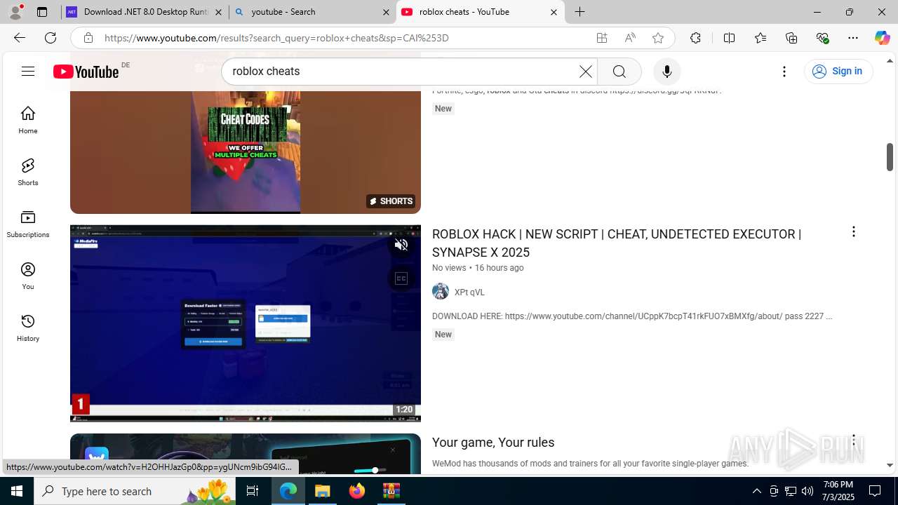
Task: Open History in the sidebar
Action: tap(28, 328)
